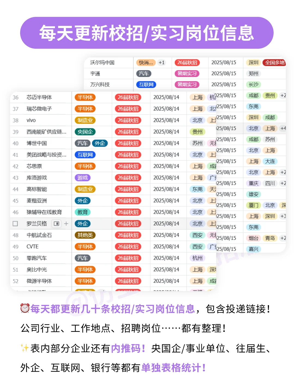This screenshot has height=392, width=294.
Task: Click the +4 more-cities indicator
Action: pos(283,128)
